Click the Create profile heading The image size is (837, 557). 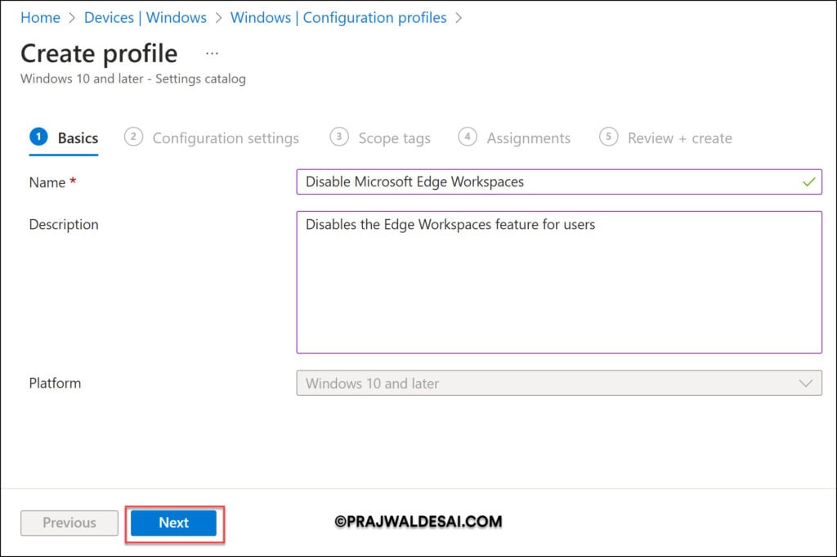pos(99,54)
